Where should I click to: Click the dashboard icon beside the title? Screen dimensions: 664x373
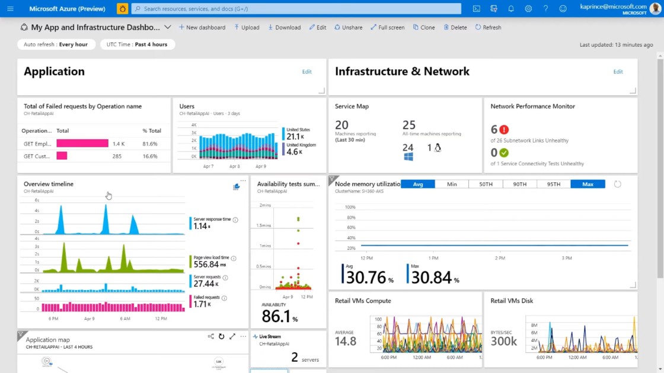[x=24, y=27]
